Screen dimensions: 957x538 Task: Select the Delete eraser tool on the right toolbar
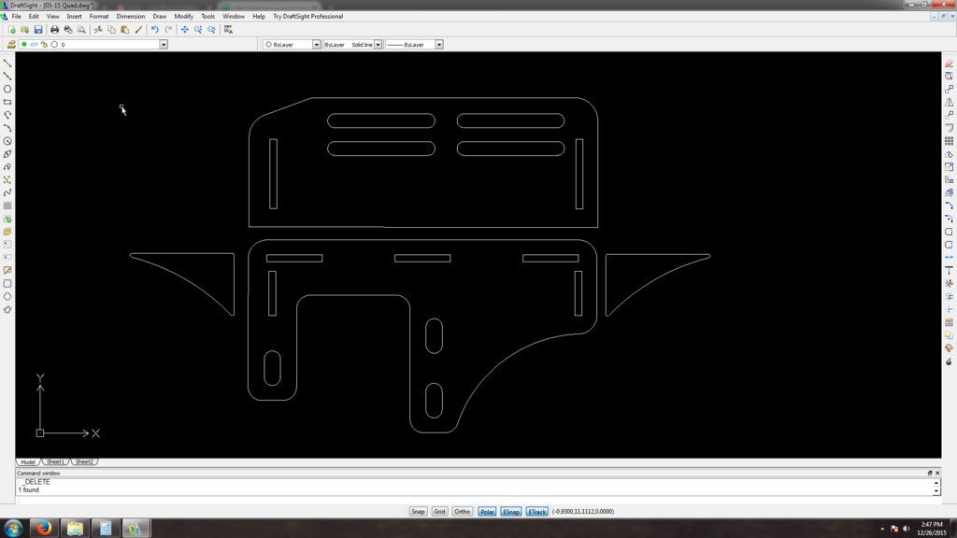(x=950, y=63)
